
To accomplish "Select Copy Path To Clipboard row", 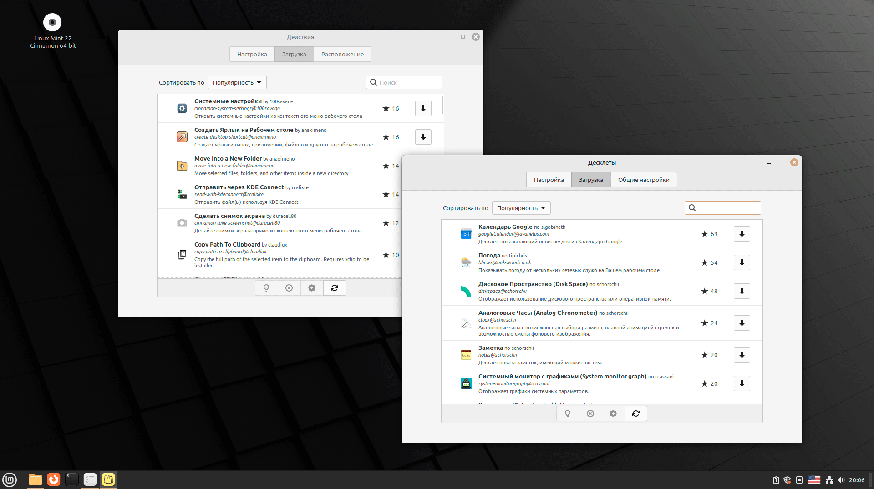I will click(x=279, y=255).
